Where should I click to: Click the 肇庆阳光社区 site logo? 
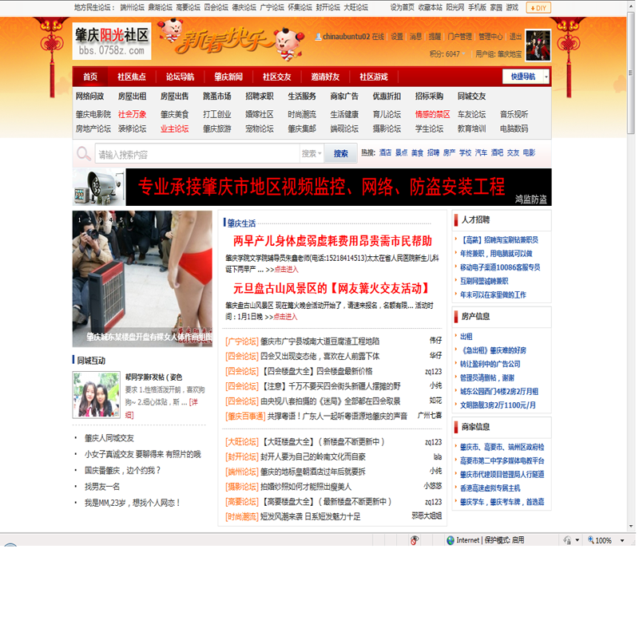[112, 41]
